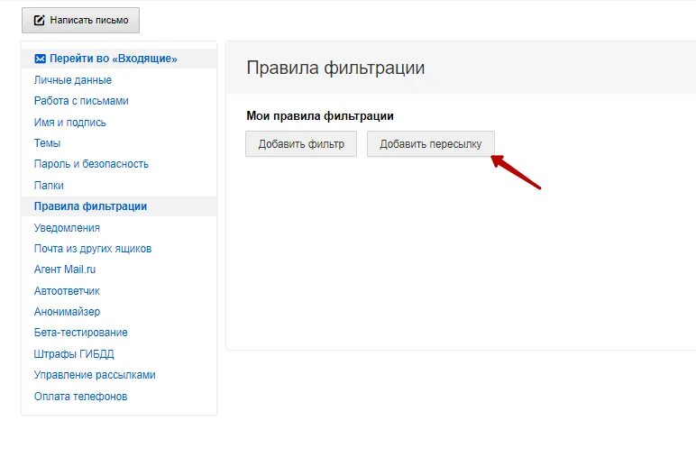This screenshot has width=696, height=466.
Task: Go to «Перейти во Входящие» link
Action: point(114,59)
